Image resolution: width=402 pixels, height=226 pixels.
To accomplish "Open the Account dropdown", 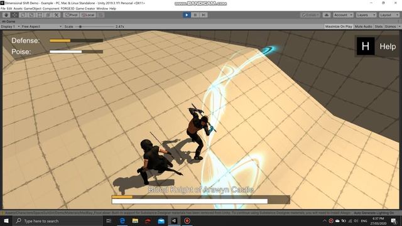I will click(x=343, y=15).
